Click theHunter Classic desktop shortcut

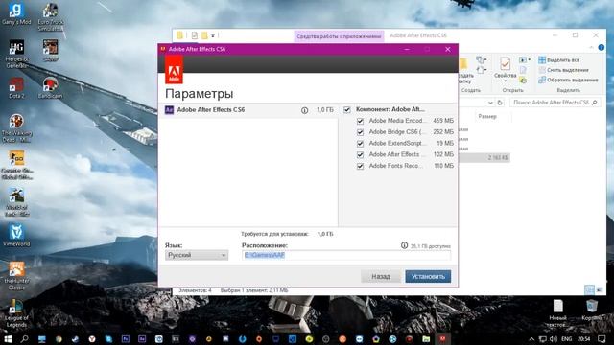tap(16, 276)
